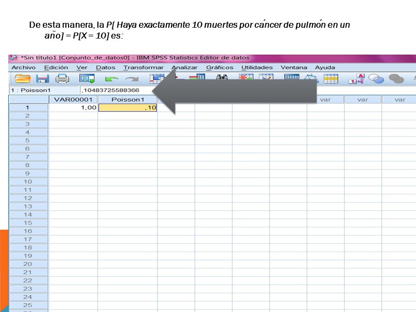The image size is (416, 312).
Task: Select row header 2
Action: [x=29, y=116]
